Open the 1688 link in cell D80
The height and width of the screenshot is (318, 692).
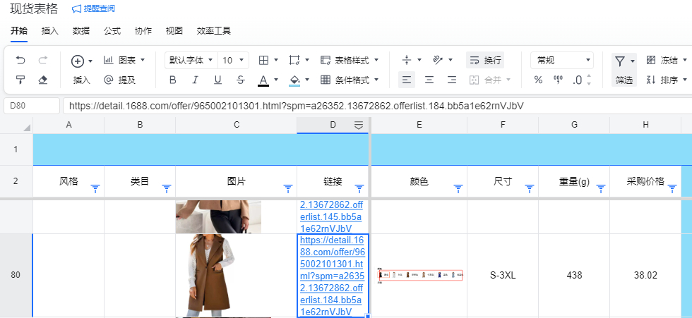pyautogui.click(x=332, y=276)
